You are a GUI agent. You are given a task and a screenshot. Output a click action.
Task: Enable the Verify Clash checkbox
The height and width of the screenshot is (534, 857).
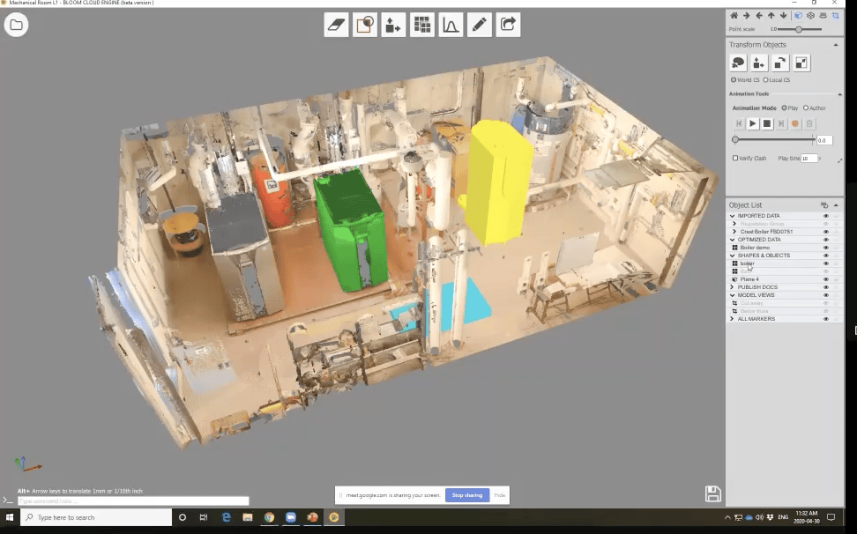click(735, 159)
